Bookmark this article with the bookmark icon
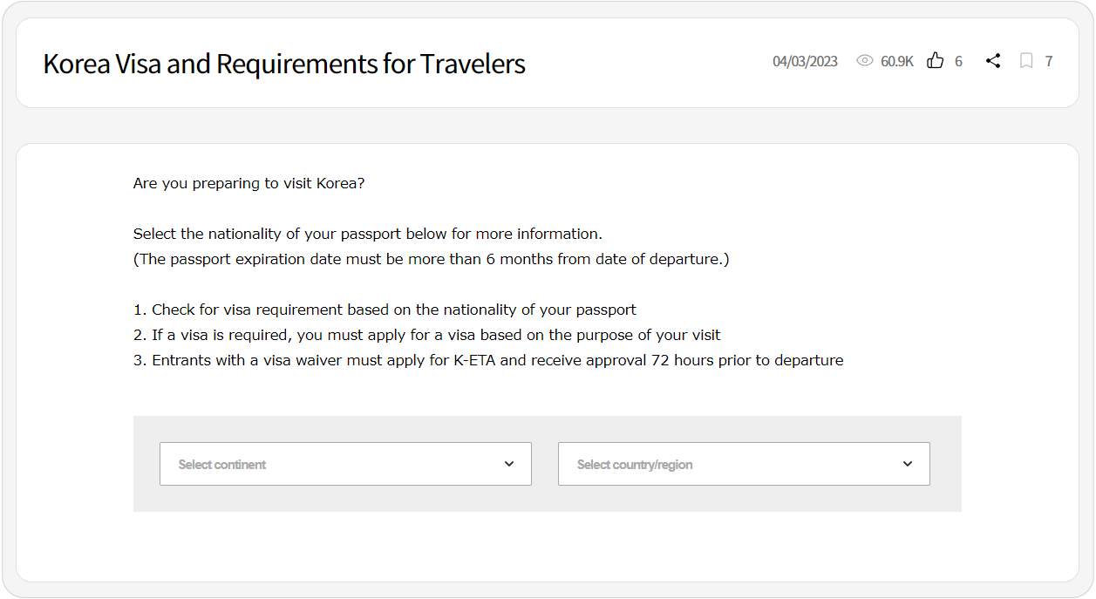 (1027, 61)
